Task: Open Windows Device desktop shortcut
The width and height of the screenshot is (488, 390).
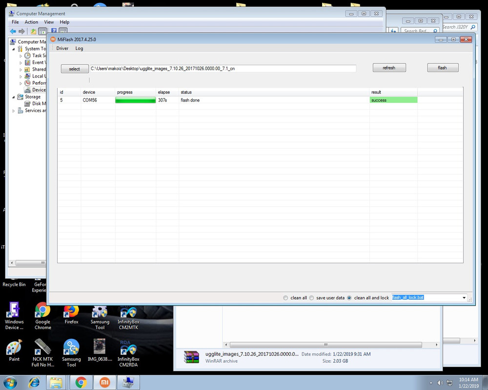Action: (x=14, y=315)
